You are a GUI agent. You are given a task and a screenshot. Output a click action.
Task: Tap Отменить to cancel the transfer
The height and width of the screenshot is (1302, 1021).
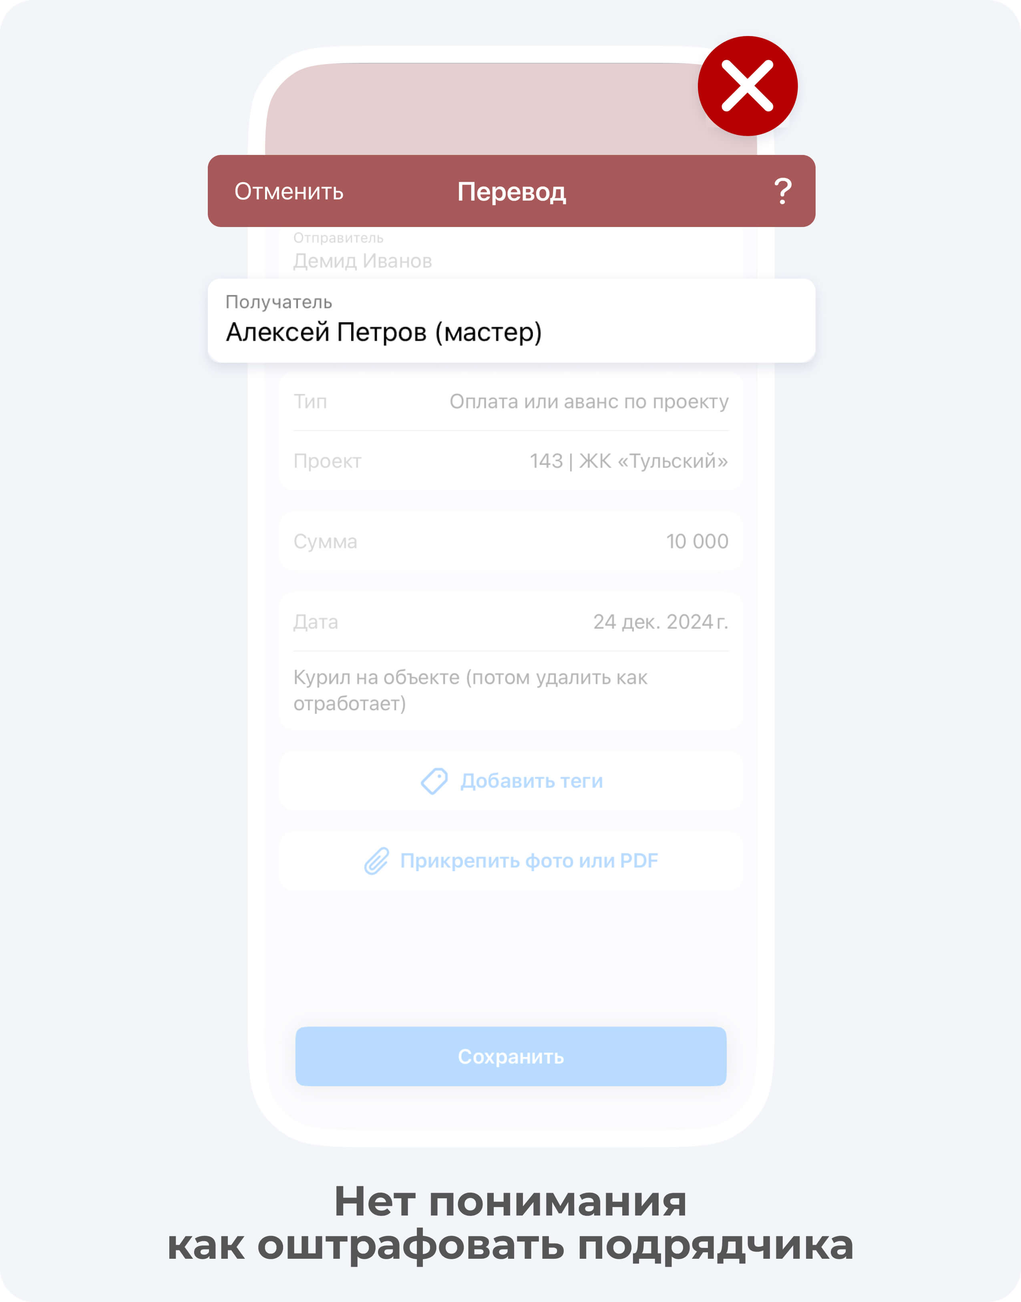tap(289, 191)
